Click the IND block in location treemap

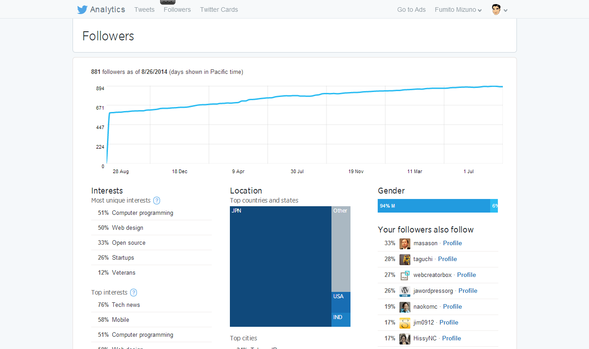[x=341, y=320]
